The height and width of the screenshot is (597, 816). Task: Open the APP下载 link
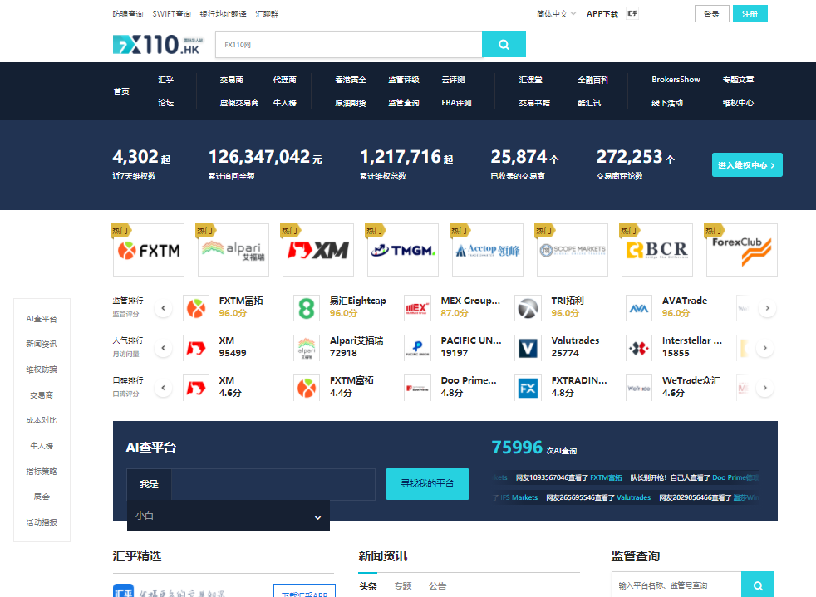point(602,14)
